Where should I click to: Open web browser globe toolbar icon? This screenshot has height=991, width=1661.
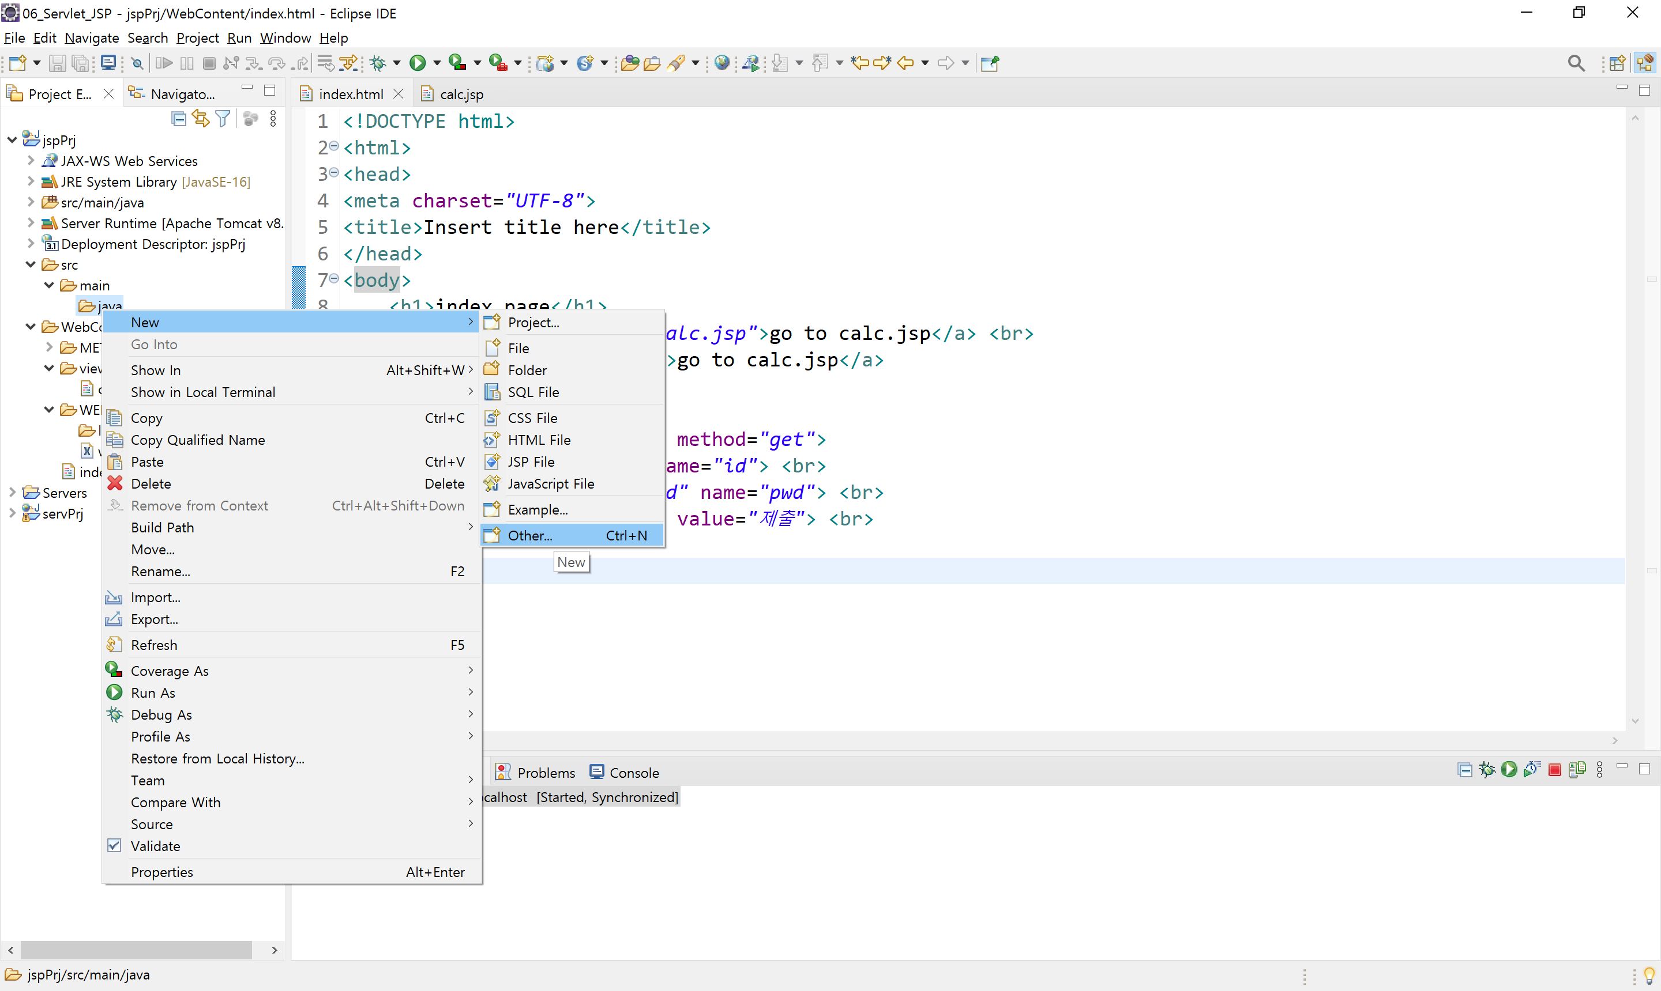click(x=721, y=63)
